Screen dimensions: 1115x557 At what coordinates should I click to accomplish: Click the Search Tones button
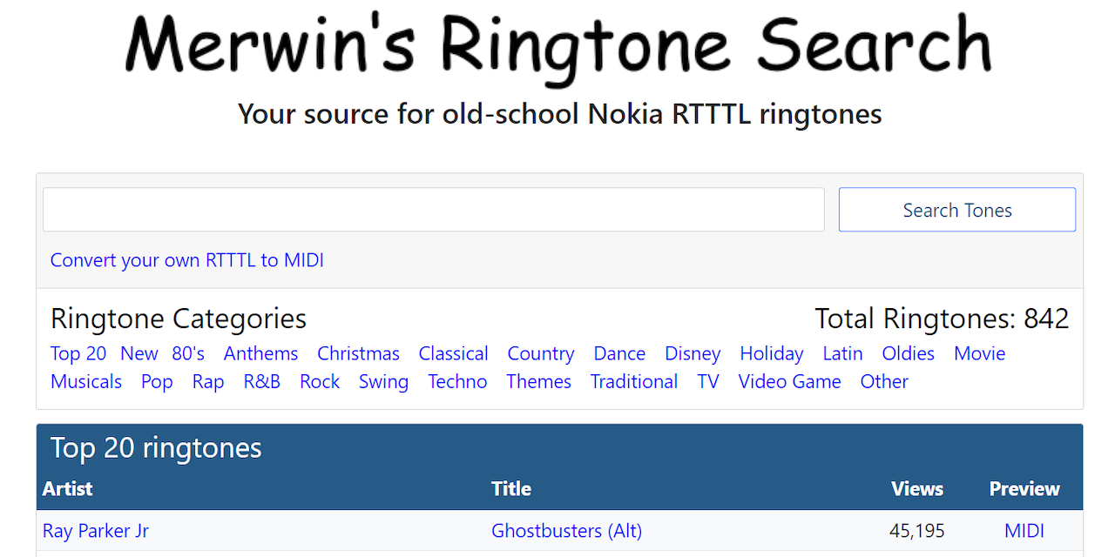click(x=956, y=210)
